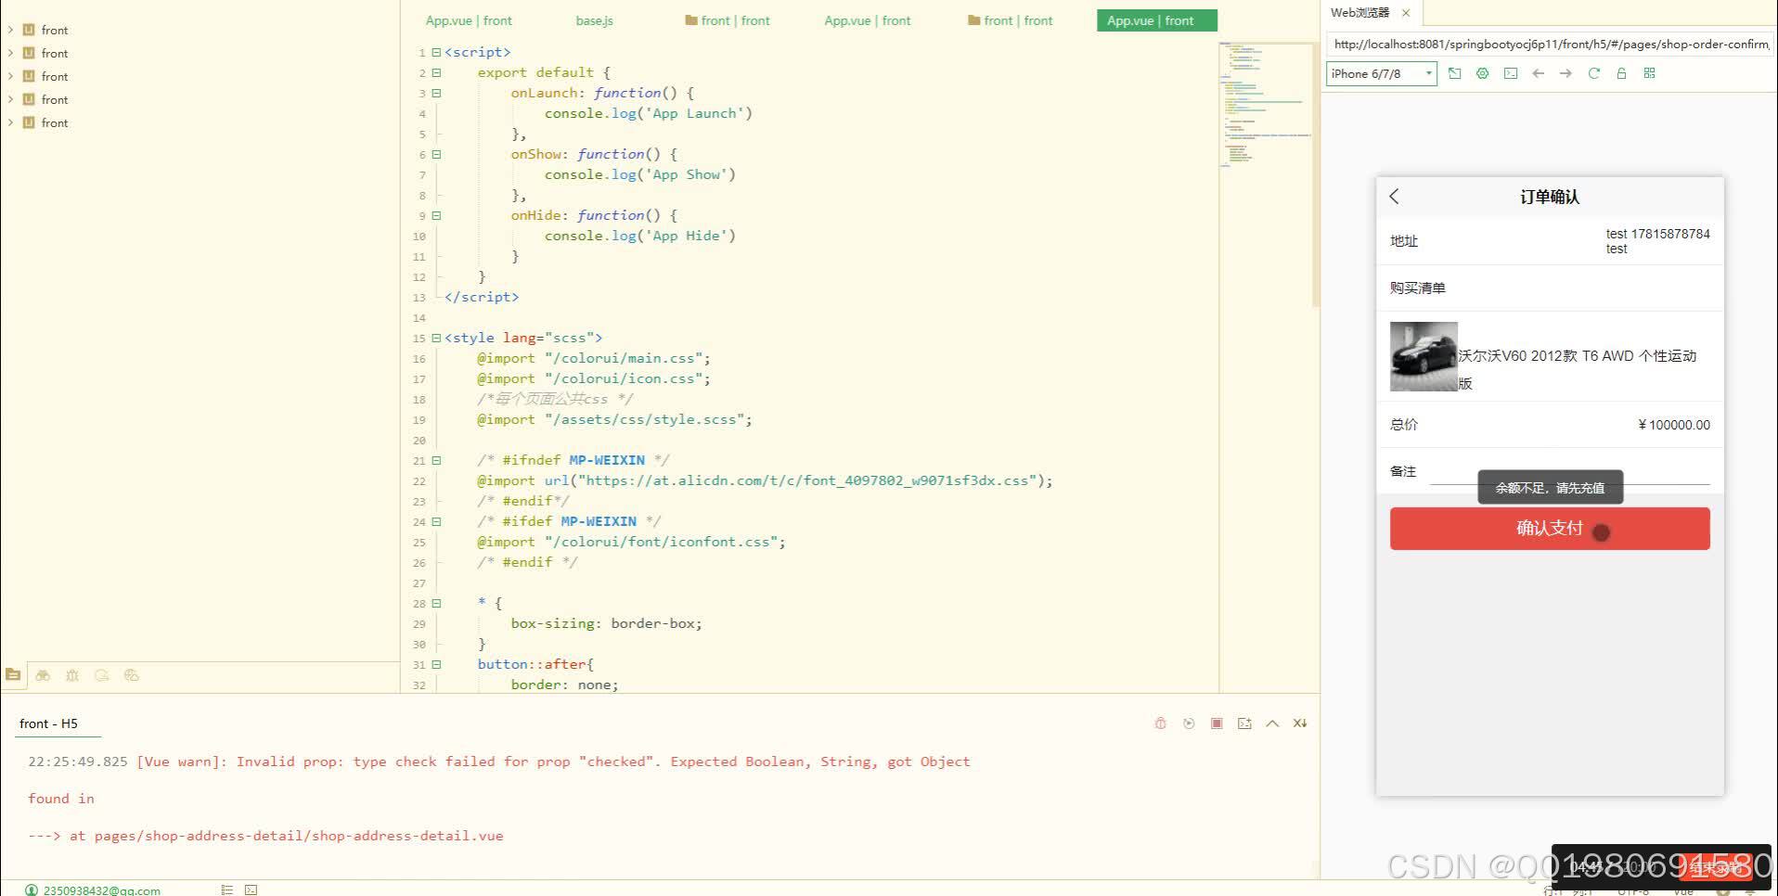Open the cloud palette sidebar icon
The image size is (1778, 896).
tap(132, 675)
